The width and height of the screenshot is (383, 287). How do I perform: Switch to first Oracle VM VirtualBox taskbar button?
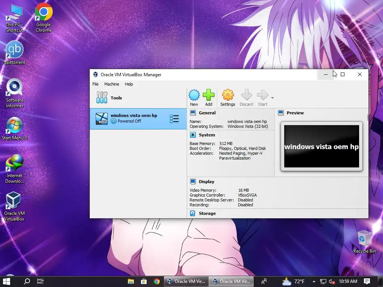point(186,281)
